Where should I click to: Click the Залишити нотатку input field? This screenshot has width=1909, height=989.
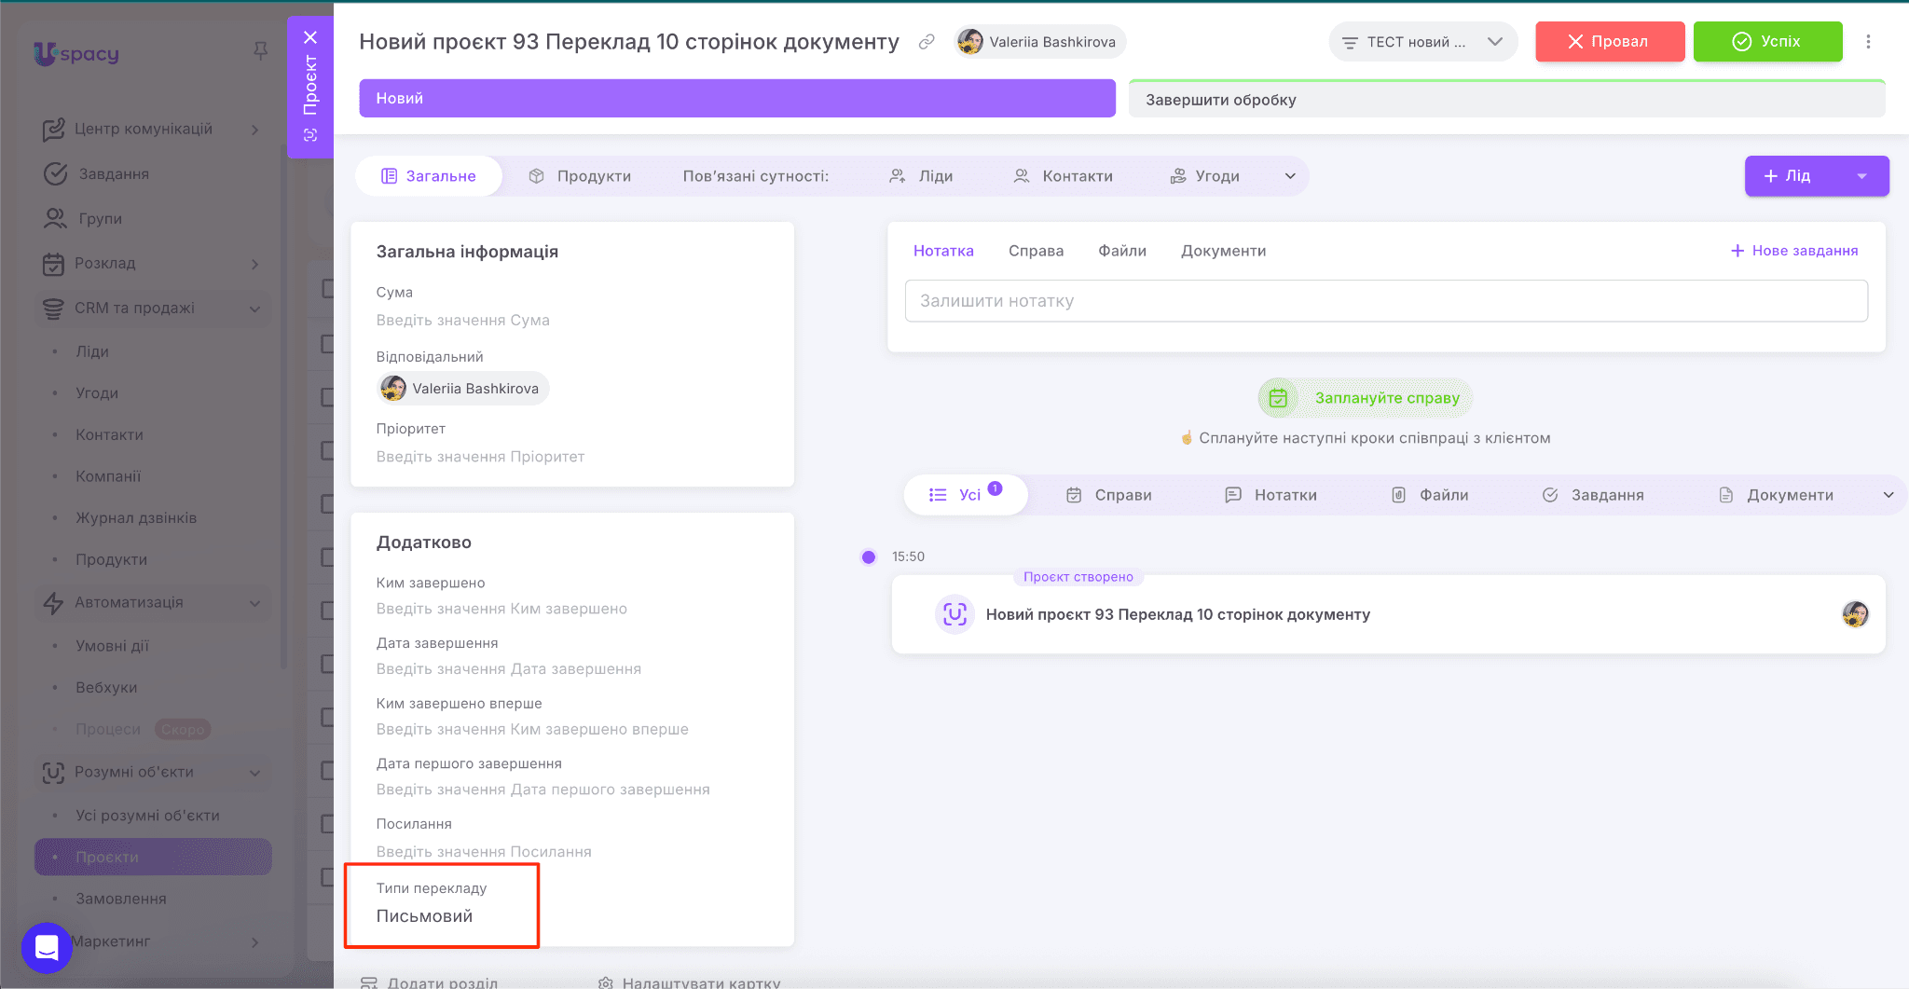click(x=1385, y=301)
